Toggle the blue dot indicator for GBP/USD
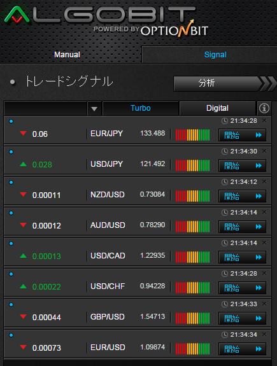Screen dimensions: 277x366 point(11,305)
